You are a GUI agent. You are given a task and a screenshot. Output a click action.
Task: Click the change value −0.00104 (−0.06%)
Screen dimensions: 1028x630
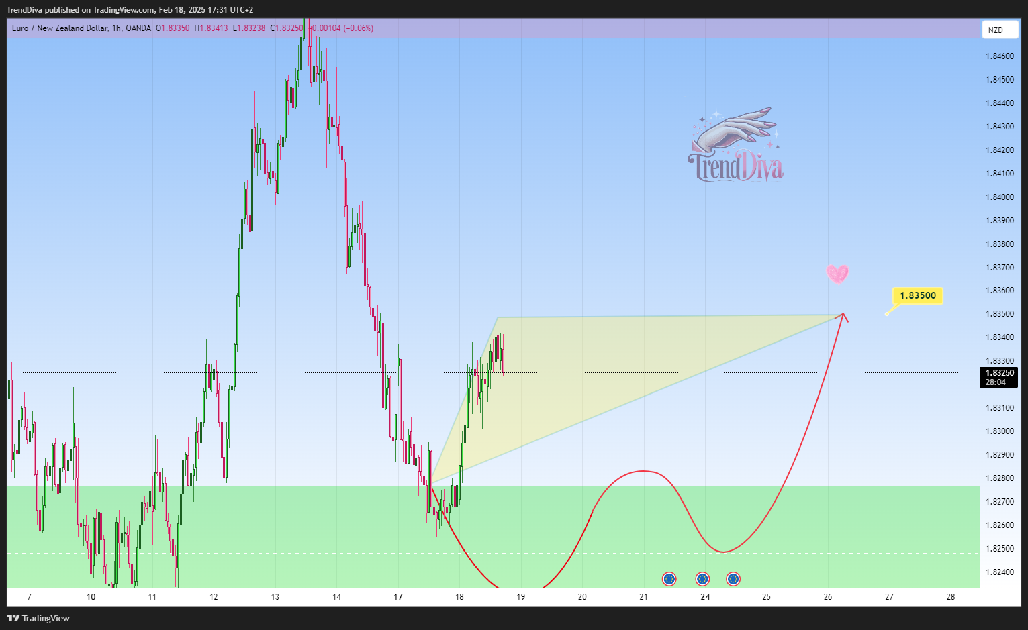(341, 28)
